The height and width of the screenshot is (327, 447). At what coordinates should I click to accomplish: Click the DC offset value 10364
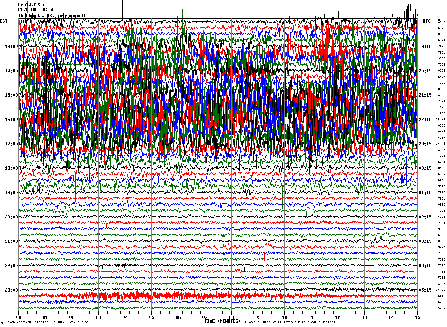click(x=441, y=119)
